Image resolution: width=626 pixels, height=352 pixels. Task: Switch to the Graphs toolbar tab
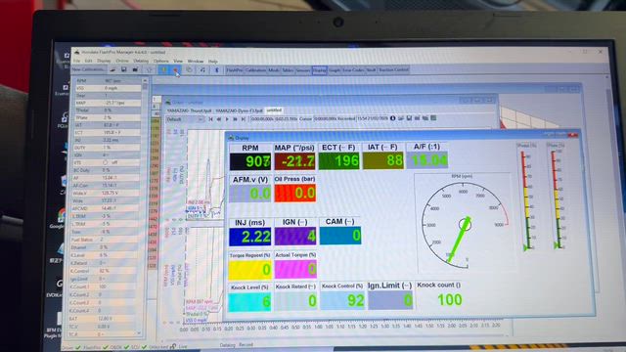[335, 70]
